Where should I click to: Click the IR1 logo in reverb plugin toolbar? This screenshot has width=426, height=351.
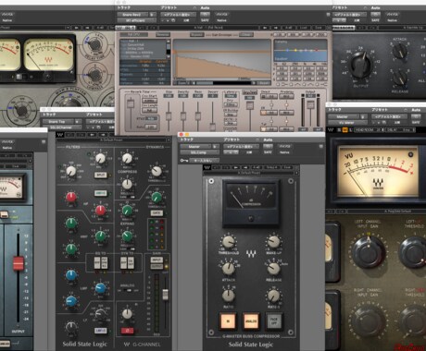point(124,28)
